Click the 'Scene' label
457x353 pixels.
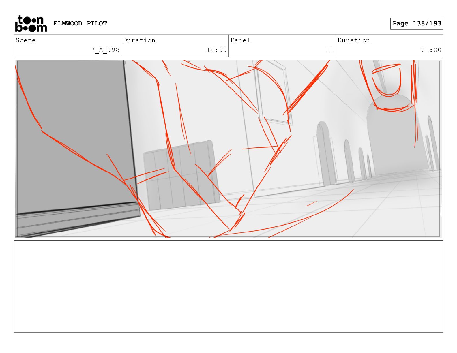tap(26, 40)
